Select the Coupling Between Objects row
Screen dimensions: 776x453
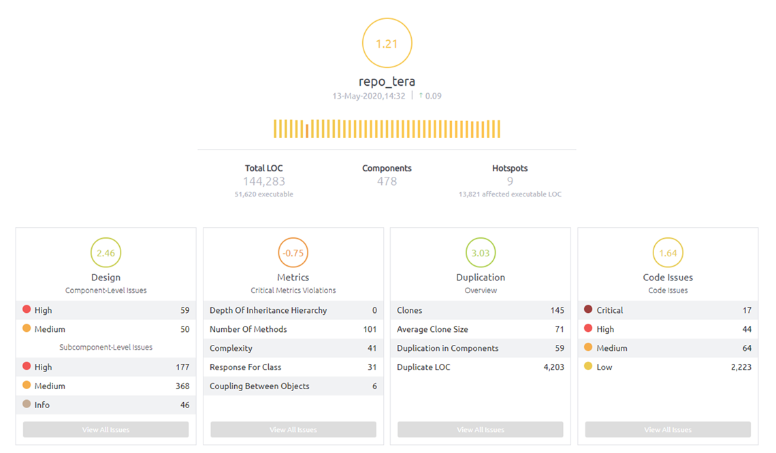(293, 386)
